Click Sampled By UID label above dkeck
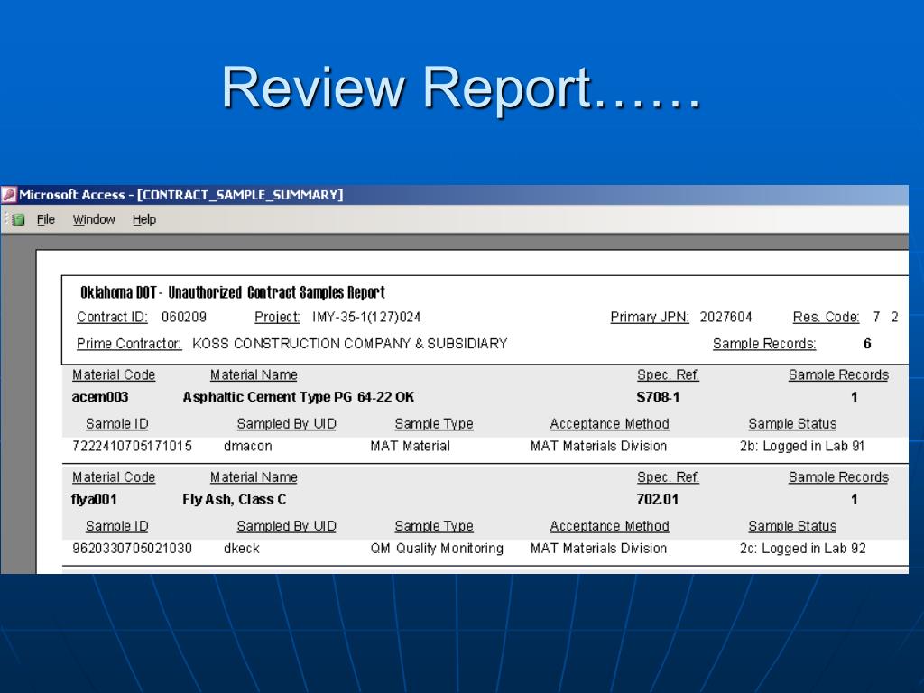Viewport: 924px width, 693px height. [x=286, y=526]
